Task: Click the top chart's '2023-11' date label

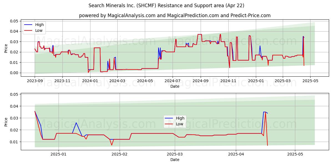Action: pos(62,81)
